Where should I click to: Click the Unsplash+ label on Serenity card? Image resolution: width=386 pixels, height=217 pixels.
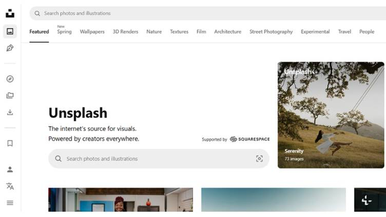[x=300, y=72]
